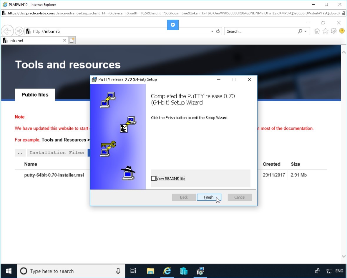Open File Explorer from the taskbar
347x278 pixels.
(150, 271)
